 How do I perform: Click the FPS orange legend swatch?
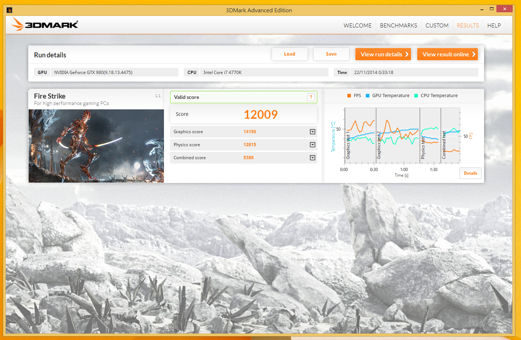349,96
